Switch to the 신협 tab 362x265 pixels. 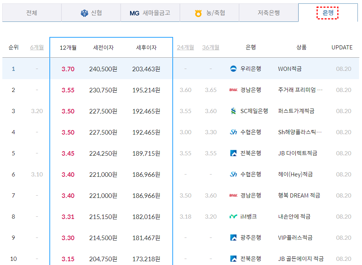click(91, 13)
